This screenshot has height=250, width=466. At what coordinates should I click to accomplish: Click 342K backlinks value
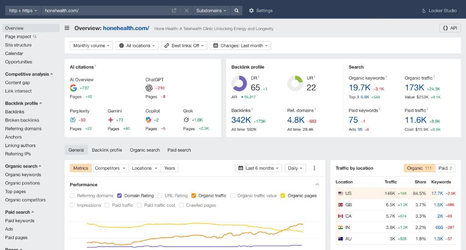pos(241,120)
